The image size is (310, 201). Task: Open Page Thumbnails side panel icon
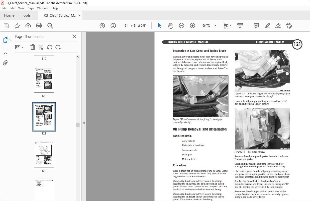click(x=5, y=40)
